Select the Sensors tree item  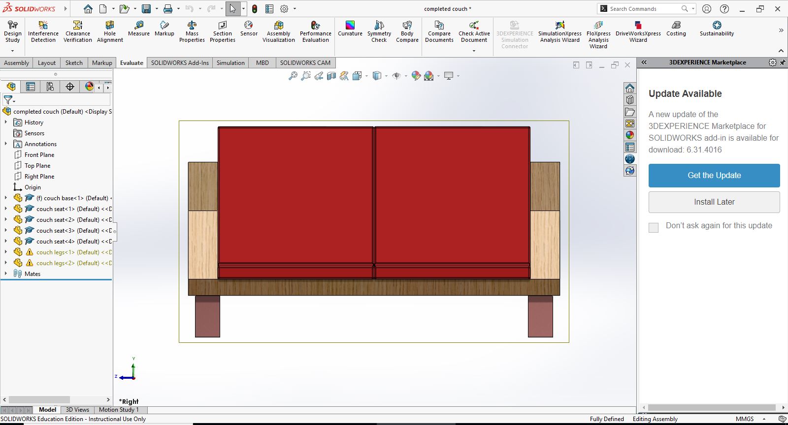(x=34, y=133)
